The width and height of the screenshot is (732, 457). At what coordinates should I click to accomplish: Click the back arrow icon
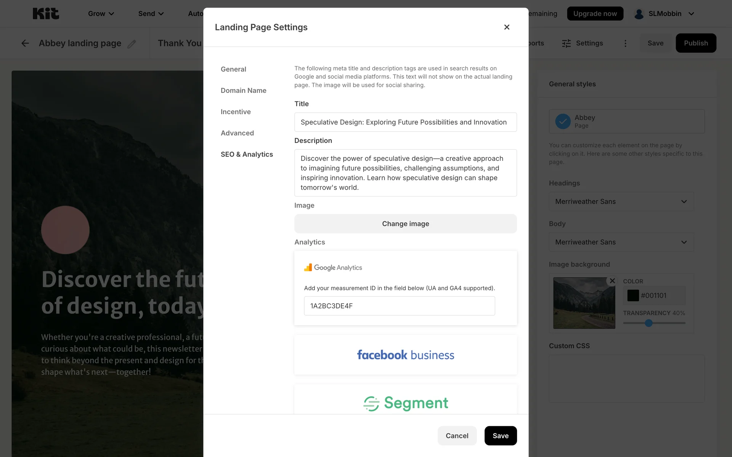(25, 43)
